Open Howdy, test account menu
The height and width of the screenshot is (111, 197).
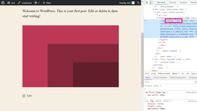[x=127, y=3]
